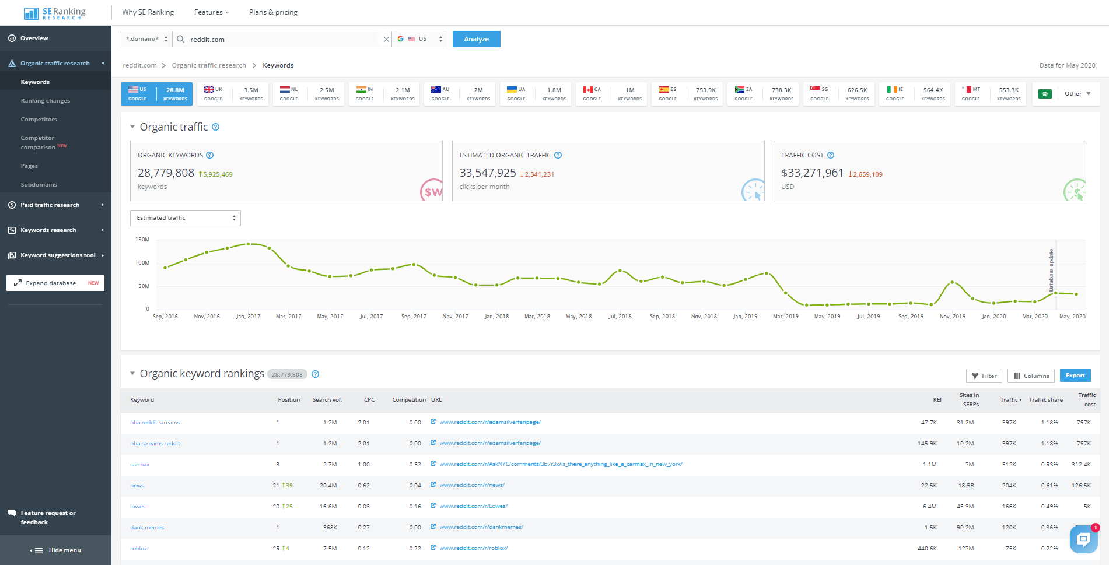The image size is (1109, 565).
Task: Click the SE Ranking logo
Action: coord(54,13)
